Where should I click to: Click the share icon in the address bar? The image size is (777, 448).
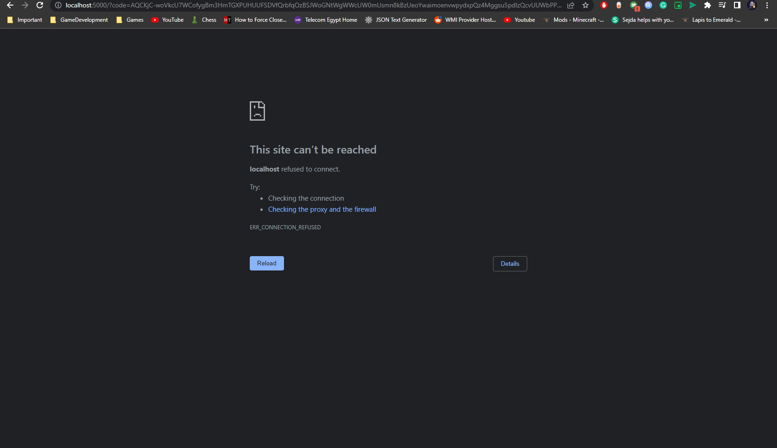[571, 6]
